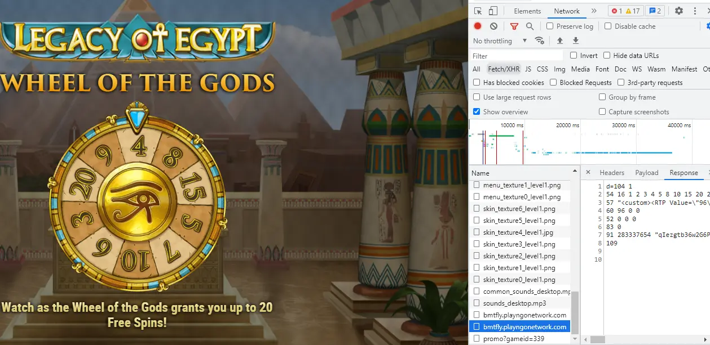The width and height of the screenshot is (710, 345).
Task: Open the No throttling dropdown
Action: [x=500, y=41]
